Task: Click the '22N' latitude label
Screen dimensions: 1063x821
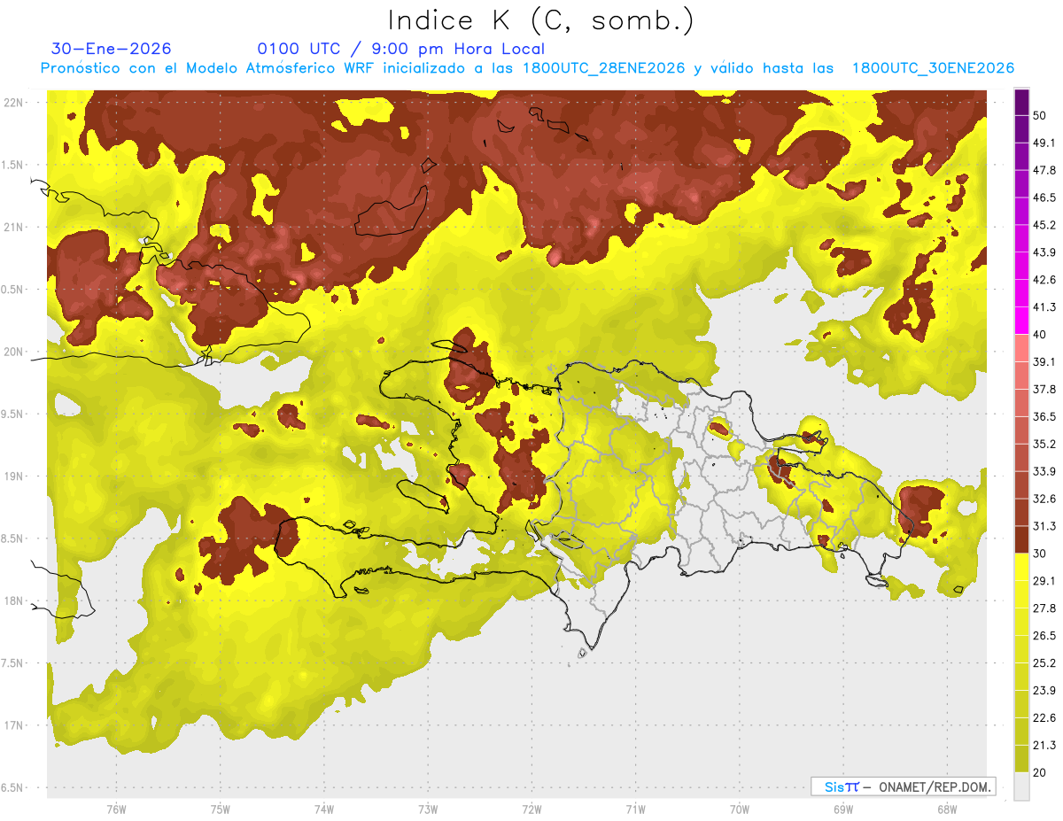Action: [13, 102]
